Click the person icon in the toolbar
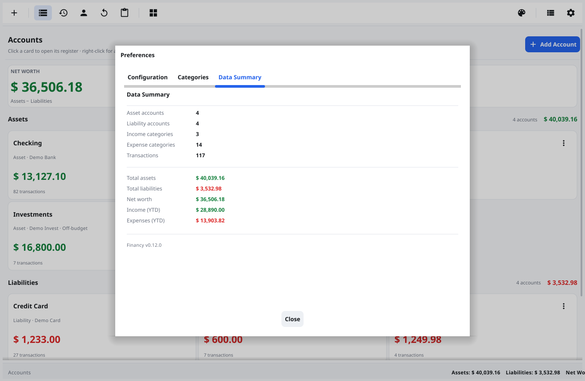The image size is (585, 381). tap(84, 13)
